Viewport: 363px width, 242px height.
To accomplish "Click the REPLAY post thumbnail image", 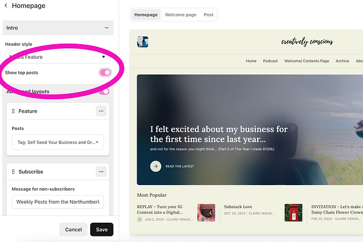I will (x=206, y=212).
